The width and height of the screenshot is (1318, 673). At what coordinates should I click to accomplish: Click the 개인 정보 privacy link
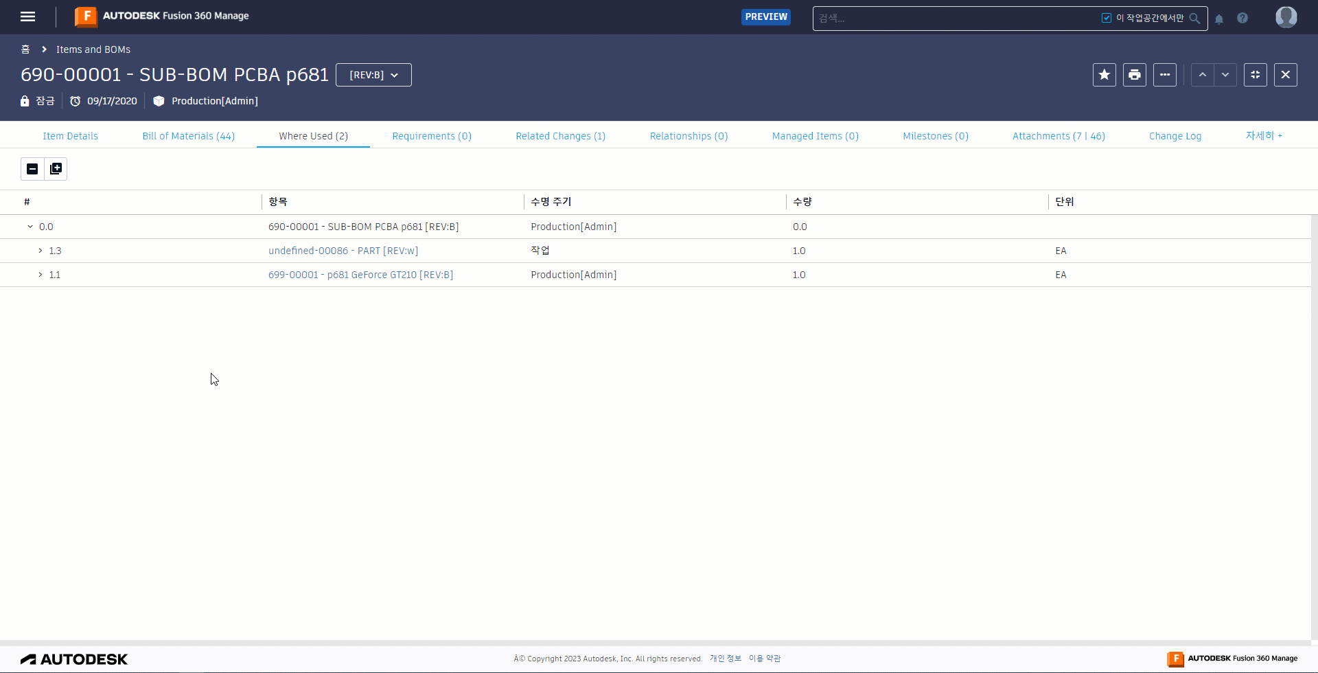[x=726, y=659]
